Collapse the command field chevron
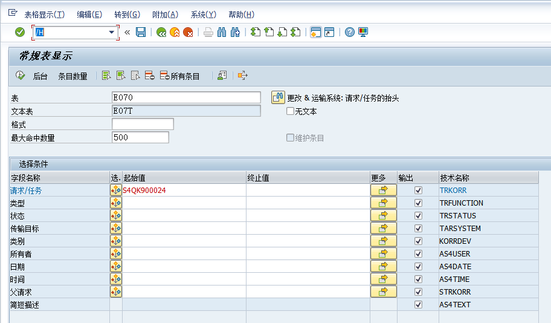The image size is (551, 323). pos(127,33)
